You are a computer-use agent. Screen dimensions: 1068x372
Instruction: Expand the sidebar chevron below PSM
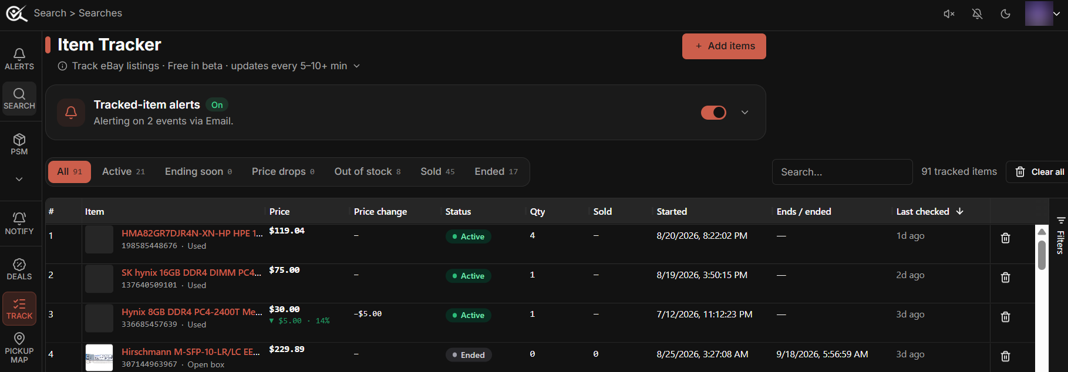pos(19,179)
